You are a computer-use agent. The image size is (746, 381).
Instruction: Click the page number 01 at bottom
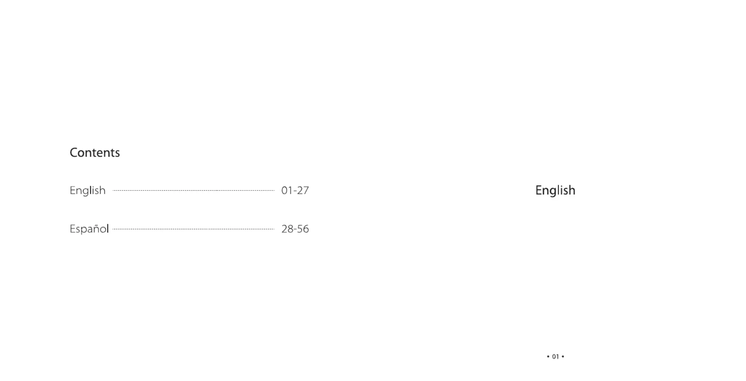point(555,356)
